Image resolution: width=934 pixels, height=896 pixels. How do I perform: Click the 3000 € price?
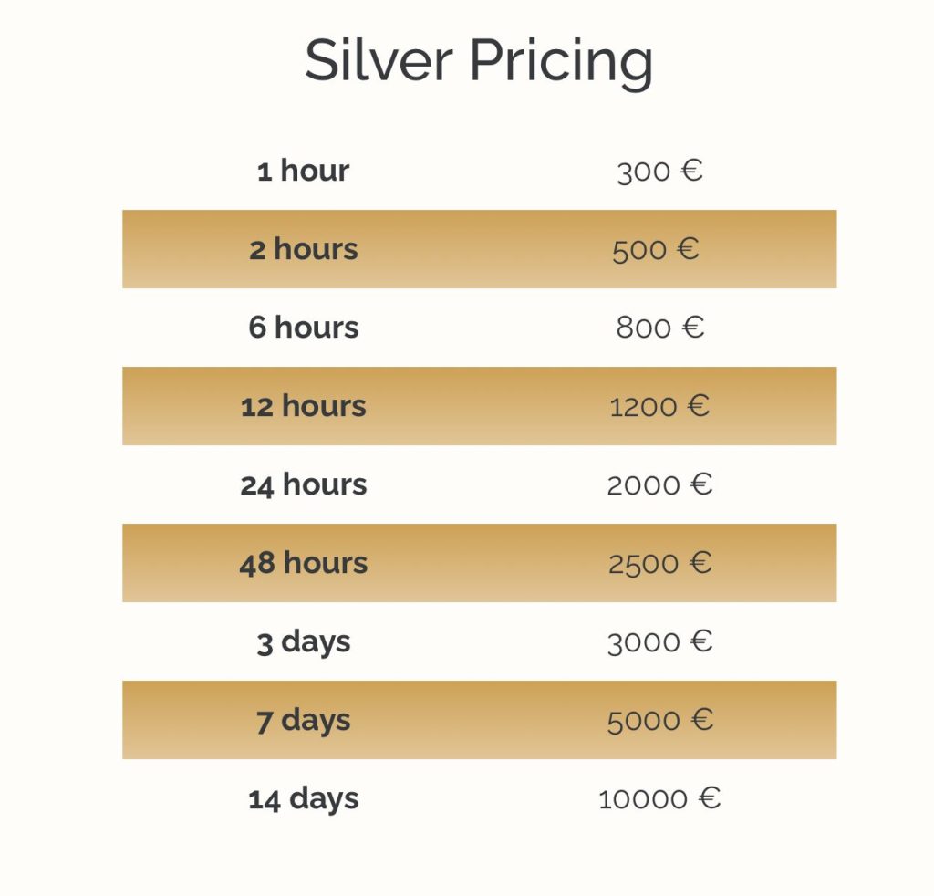659,642
